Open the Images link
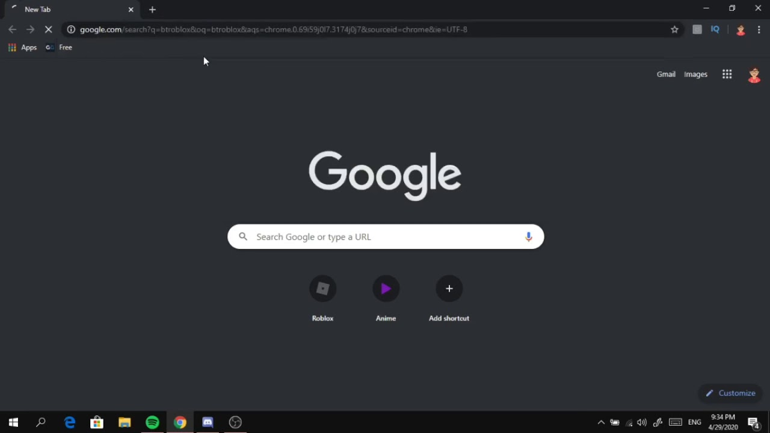 (695, 75)
